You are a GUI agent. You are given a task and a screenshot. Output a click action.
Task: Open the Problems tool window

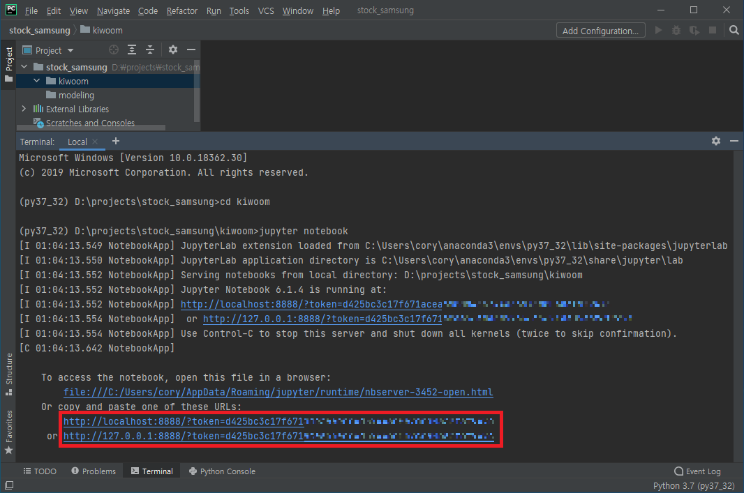(94, 471)
